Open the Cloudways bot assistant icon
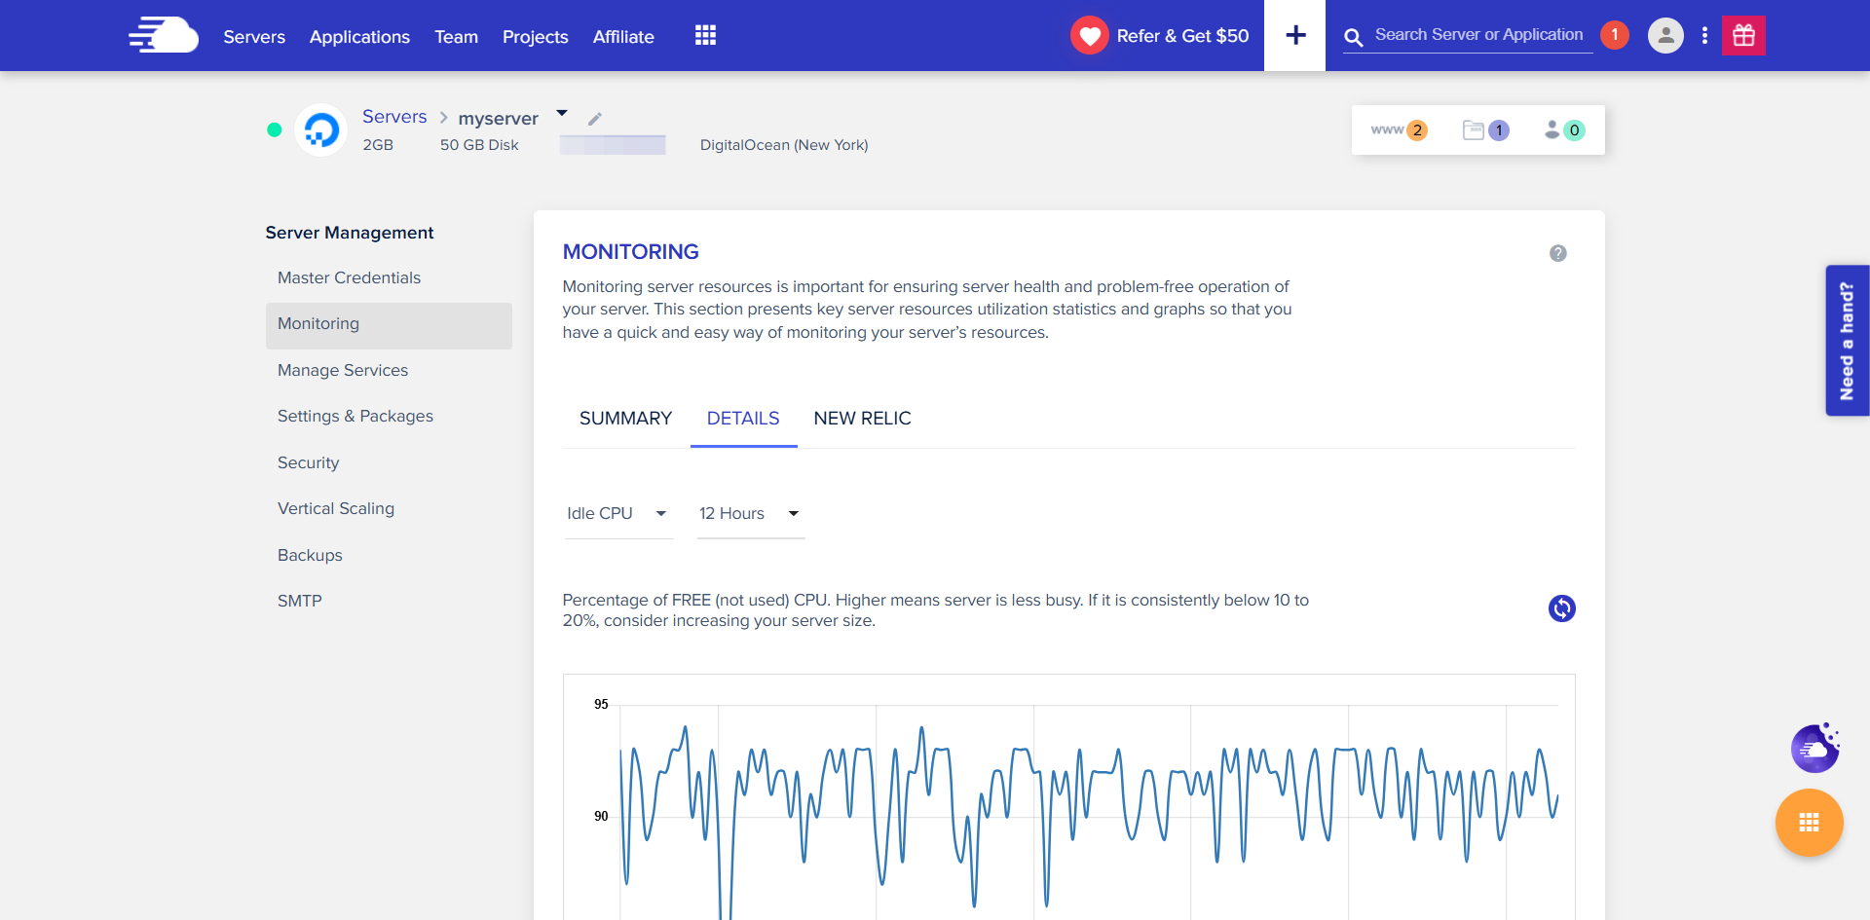Screen dimensions: 1870x920 (x=1814, y=748)
